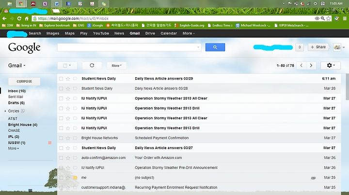Open dropdown arrow beside profile picture
Screen dimensions: 349x195
tap(344, 47)
